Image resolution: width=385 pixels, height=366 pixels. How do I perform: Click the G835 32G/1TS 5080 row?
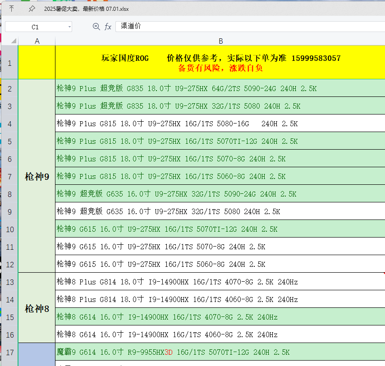coord(220,106)
